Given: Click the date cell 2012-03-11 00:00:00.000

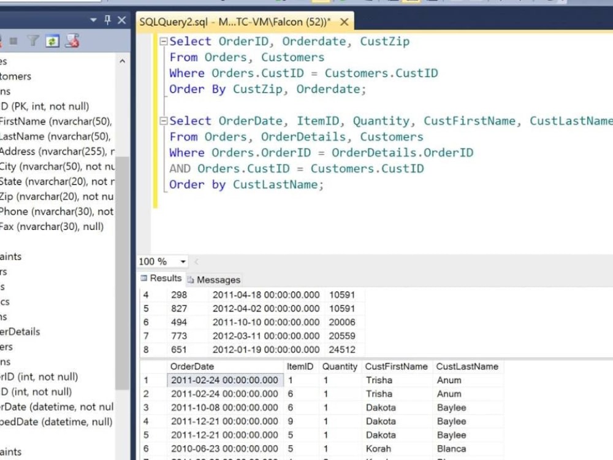Looking at the screenshot, I should point(266,336).
